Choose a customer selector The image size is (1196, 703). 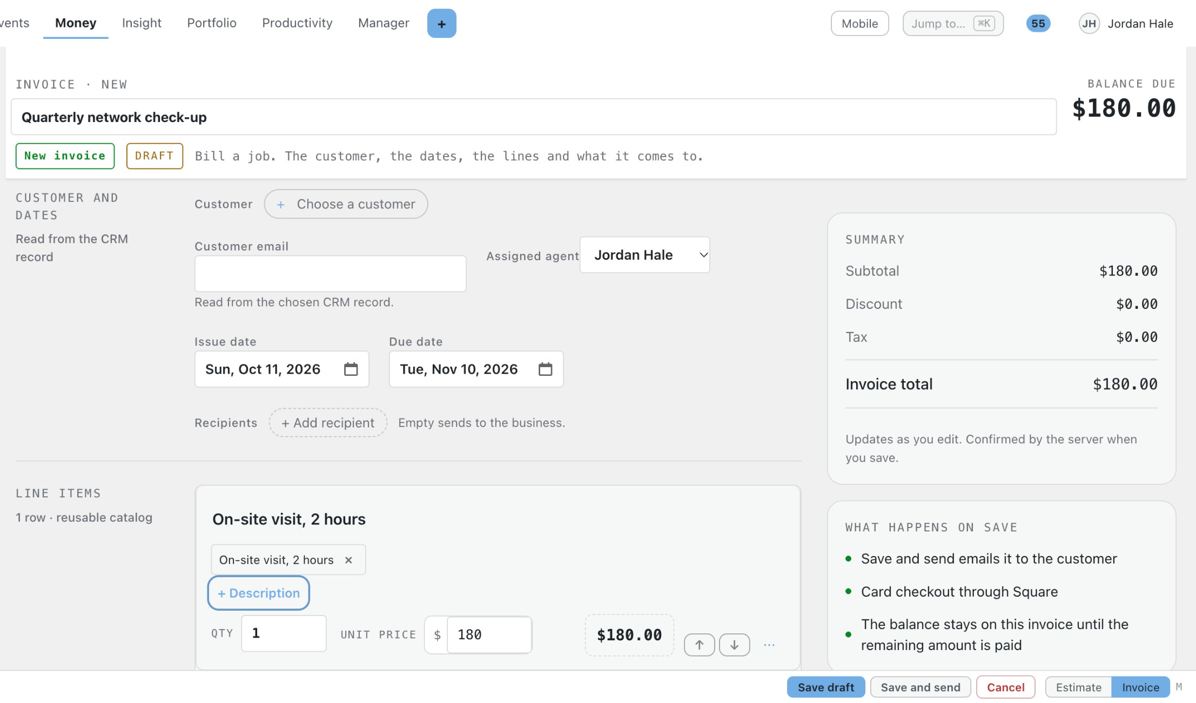(x=346, y=204)
